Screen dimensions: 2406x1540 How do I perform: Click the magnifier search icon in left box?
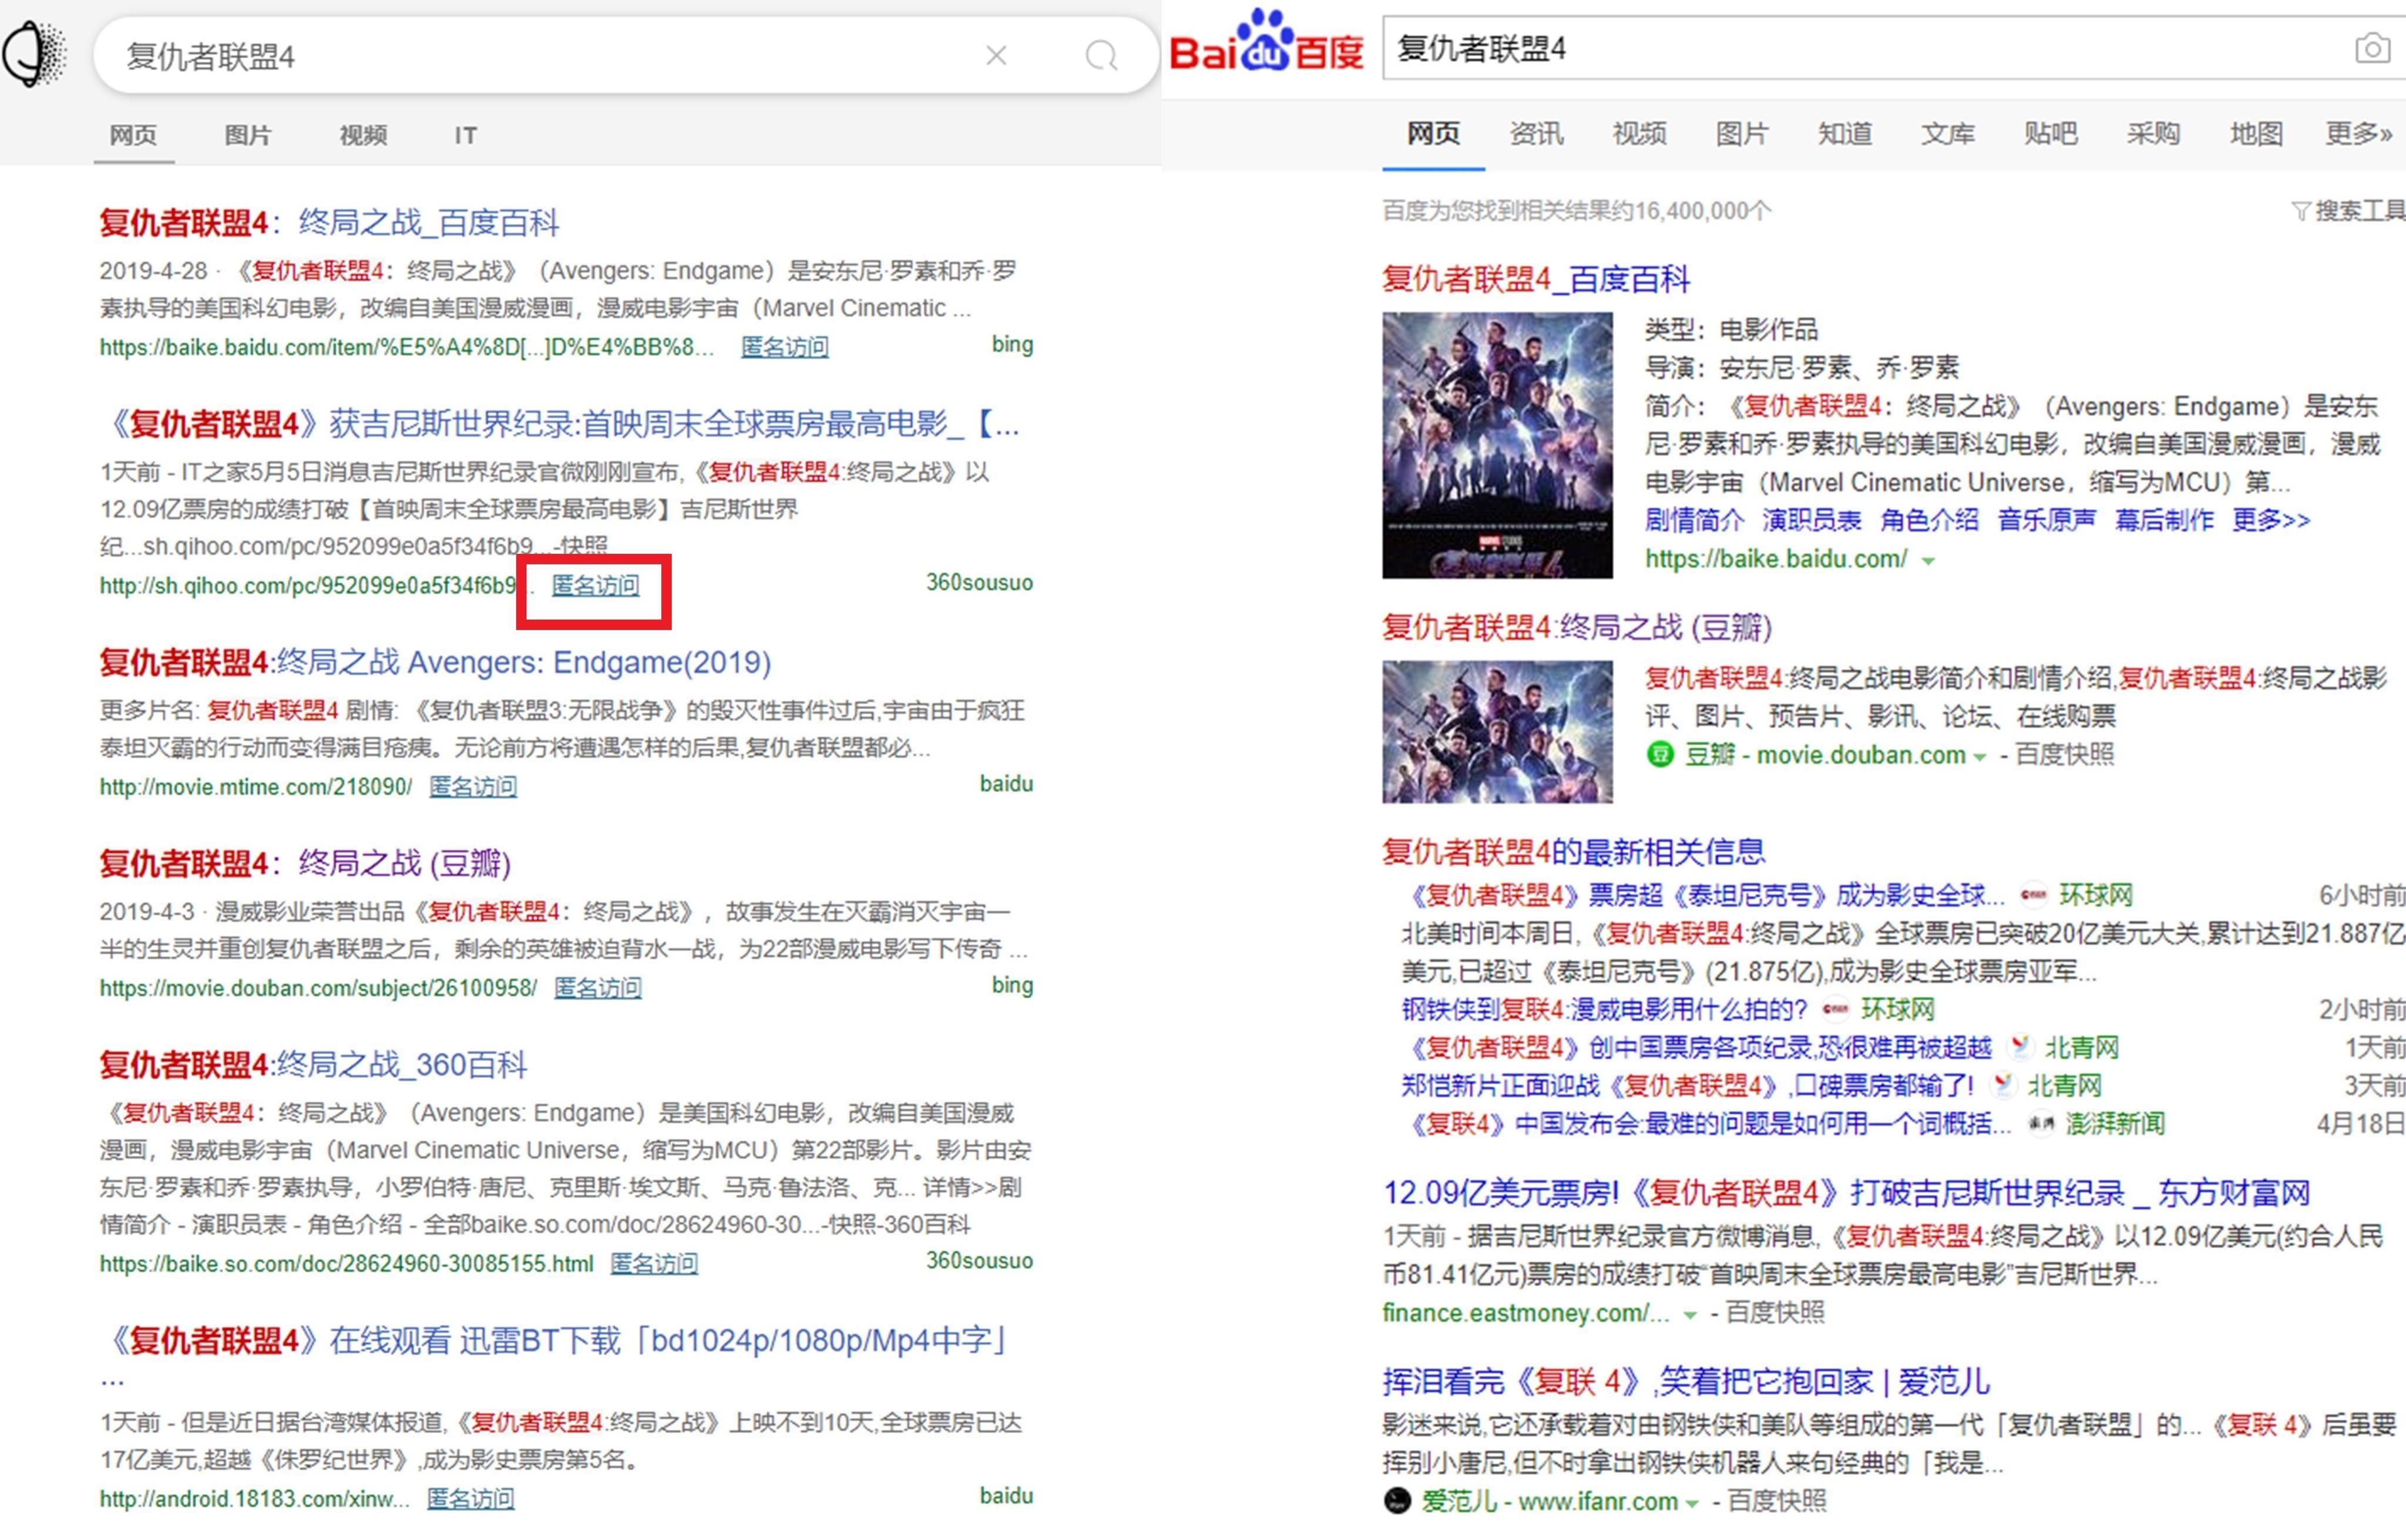[x=1101, y=56]
